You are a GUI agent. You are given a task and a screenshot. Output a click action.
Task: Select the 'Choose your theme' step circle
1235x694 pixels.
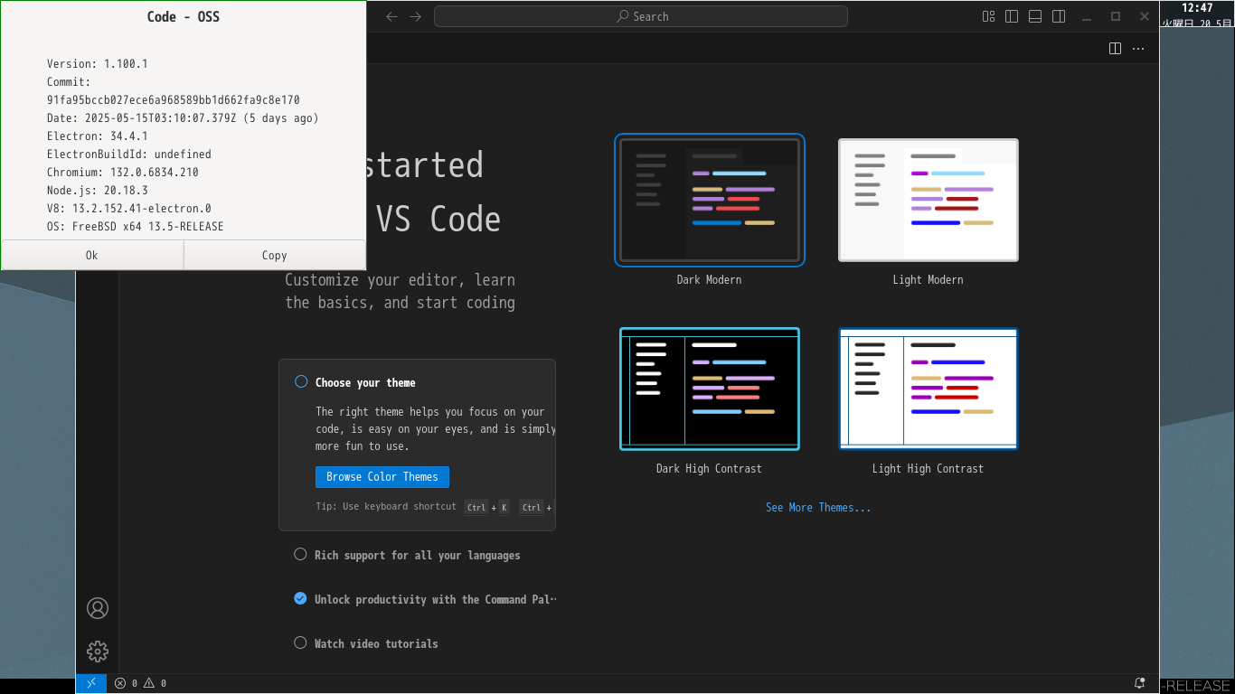(x=301, y=381)
